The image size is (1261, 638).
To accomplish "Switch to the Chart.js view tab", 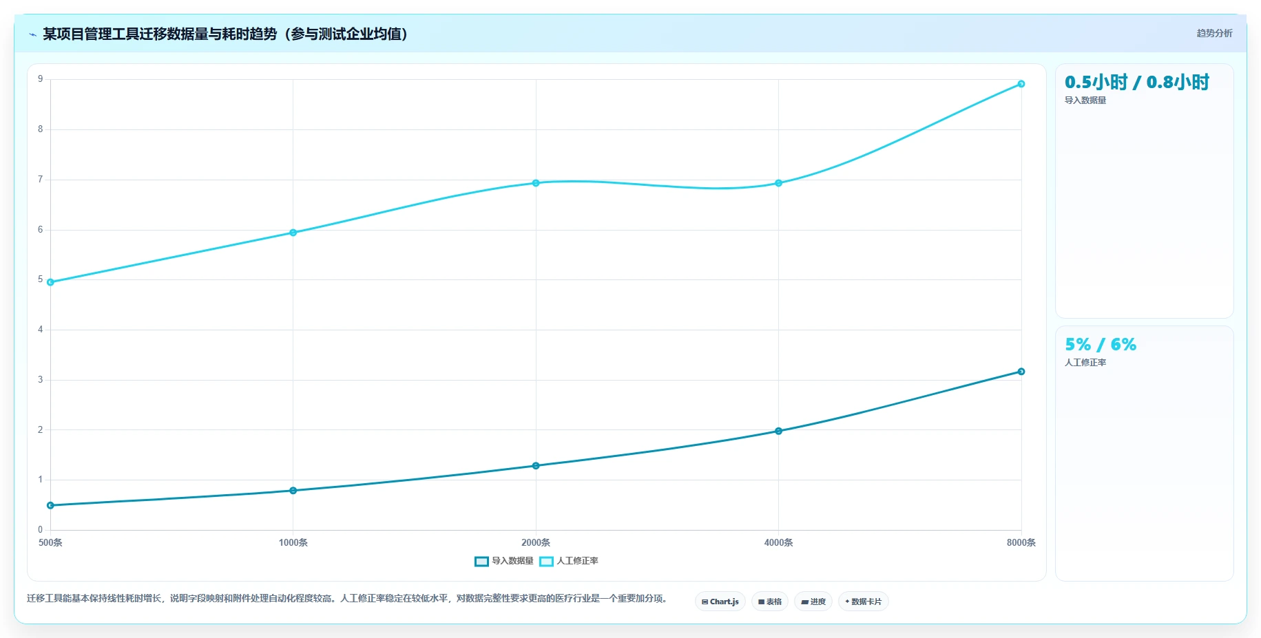I will (720, 602).
